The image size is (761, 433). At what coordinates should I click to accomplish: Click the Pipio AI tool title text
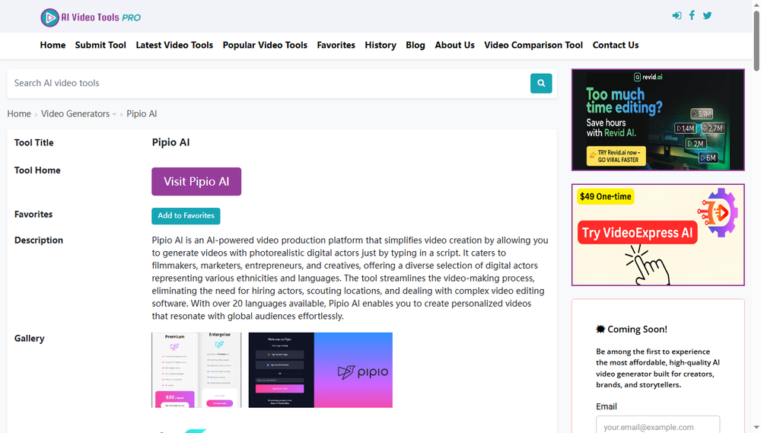click(170, 142)
